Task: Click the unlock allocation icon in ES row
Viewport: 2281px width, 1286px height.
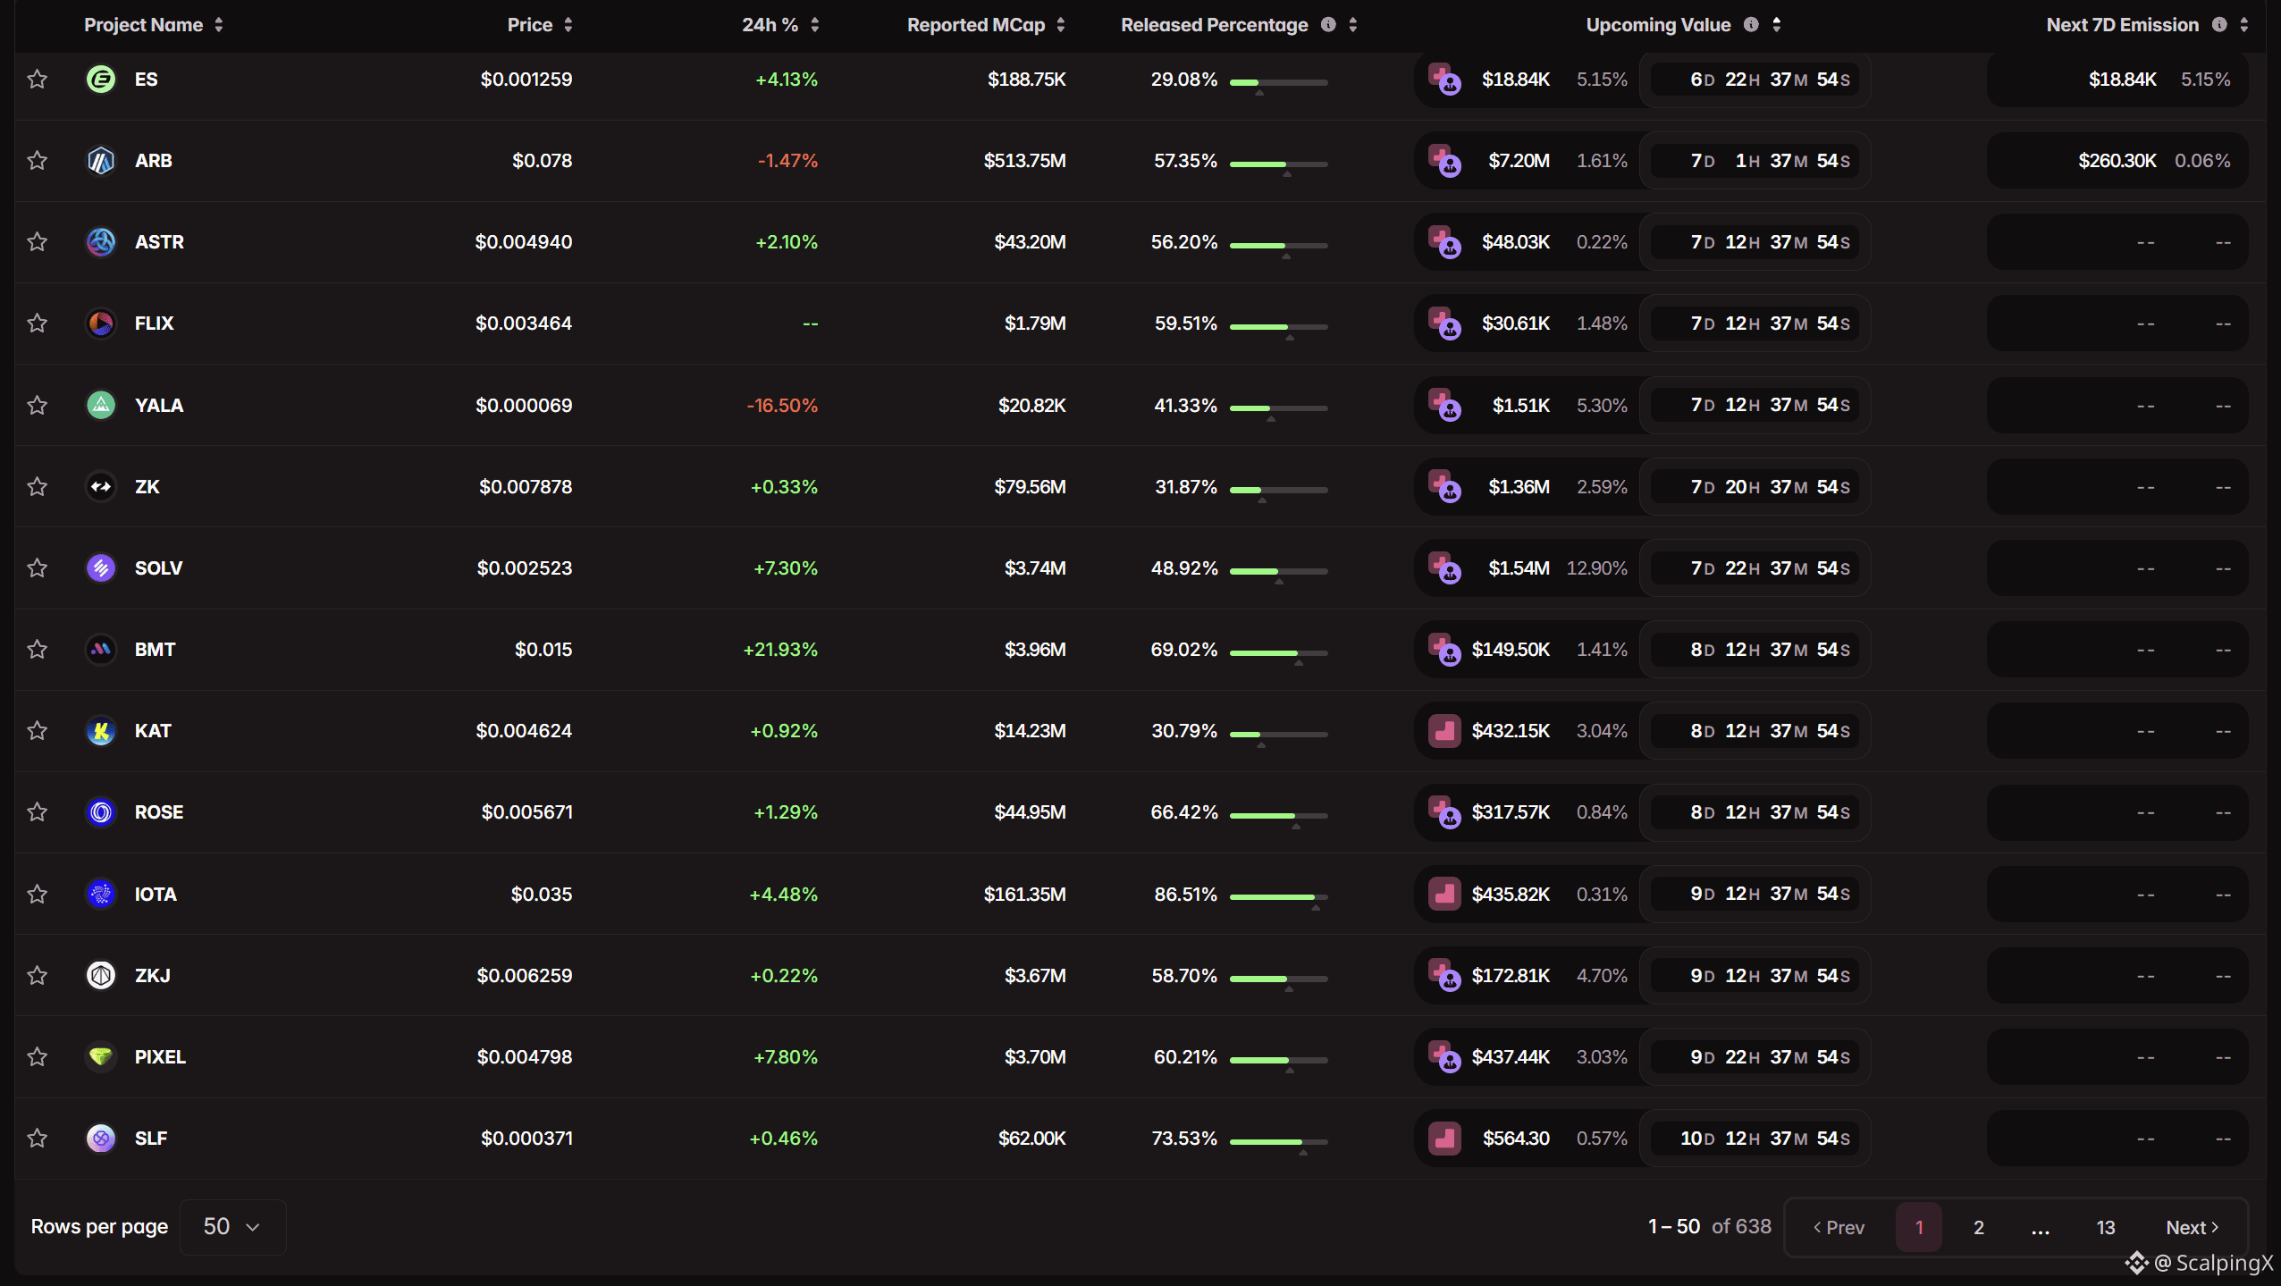Action: pyautogui.click(x=1444, y=80)
